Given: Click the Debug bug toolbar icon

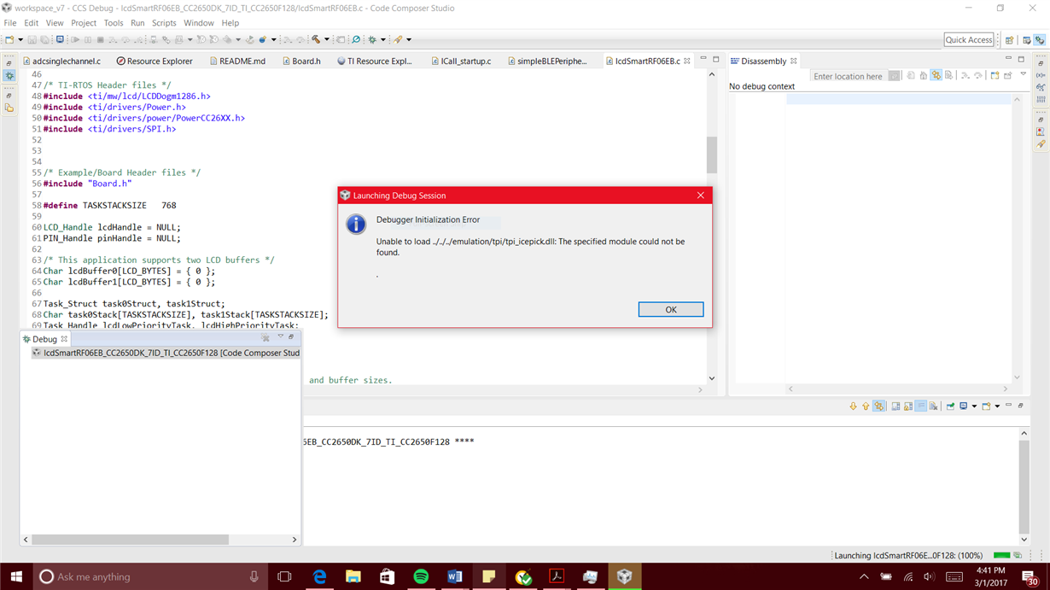Looking at the screenshot, I should [x=372, y=39].
